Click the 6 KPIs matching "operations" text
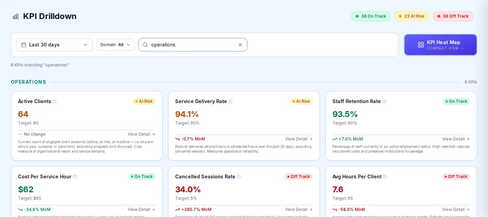488x217 pixels. click(x=40, y=65)
